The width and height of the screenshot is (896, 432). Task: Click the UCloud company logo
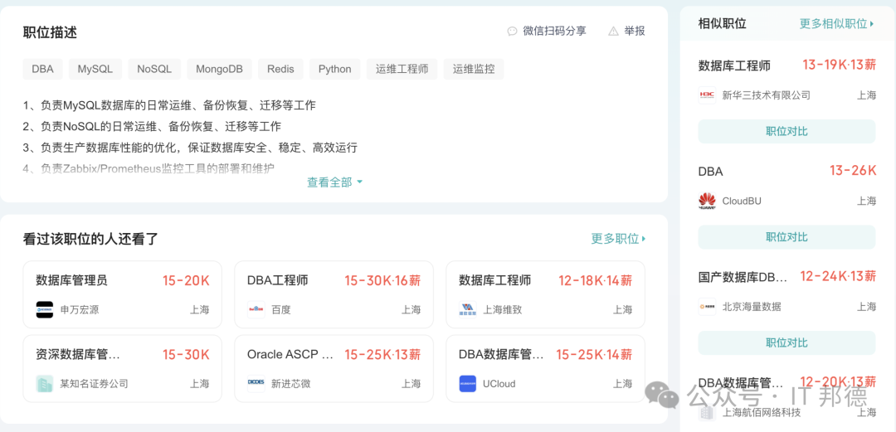tap(467, 383)
